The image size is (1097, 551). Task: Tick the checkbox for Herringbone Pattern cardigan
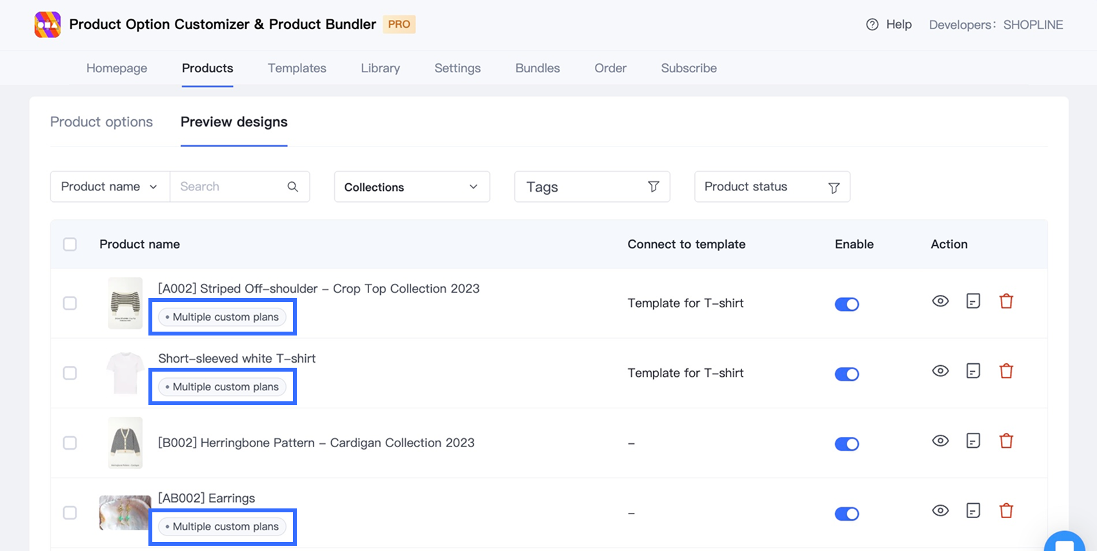(x=70, y=443)
